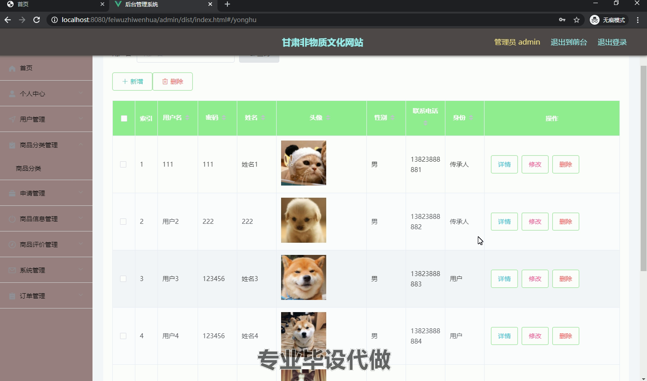
Task: Check the row checkbox for user 111
Action: (123, 164)
